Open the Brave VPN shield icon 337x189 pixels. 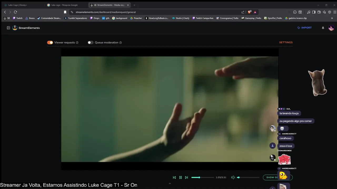pyautogui.click(x=330, y=12)
